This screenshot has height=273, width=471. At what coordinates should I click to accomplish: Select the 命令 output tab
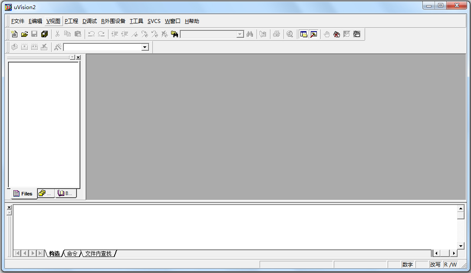click(72, 253)
